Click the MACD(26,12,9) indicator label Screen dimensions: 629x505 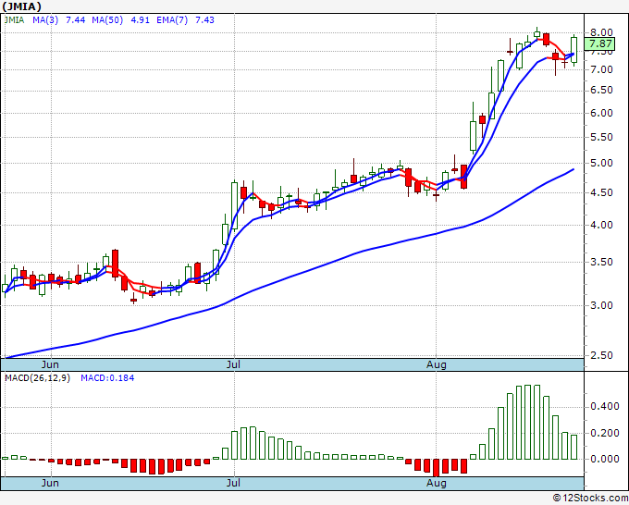37,378
